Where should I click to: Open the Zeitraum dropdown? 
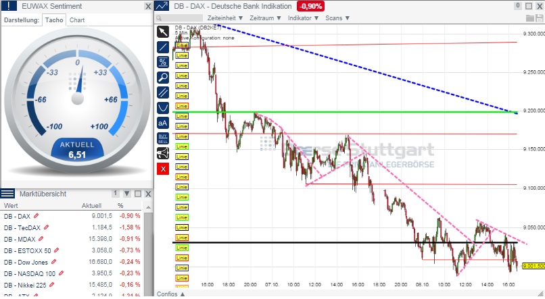pos(265,18)
